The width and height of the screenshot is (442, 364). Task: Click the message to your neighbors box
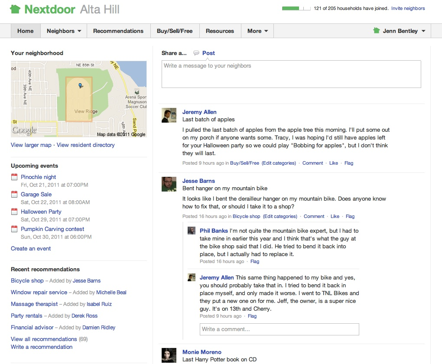pos(291,74)
